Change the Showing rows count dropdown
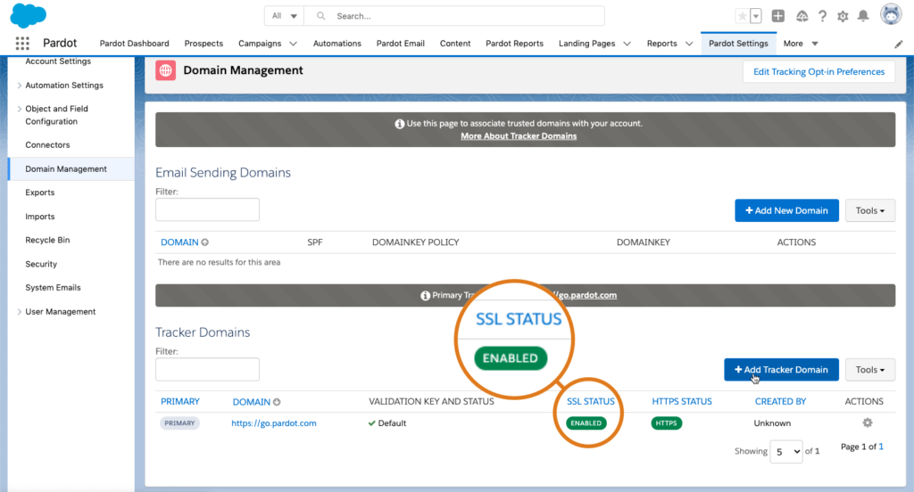The image size is (914, 492). pos(786,451)
